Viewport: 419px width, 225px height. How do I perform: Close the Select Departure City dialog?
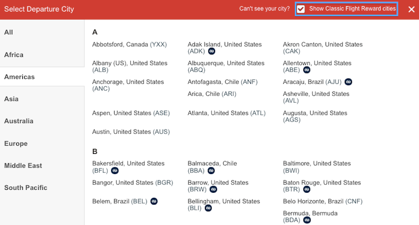click(411, 9)
